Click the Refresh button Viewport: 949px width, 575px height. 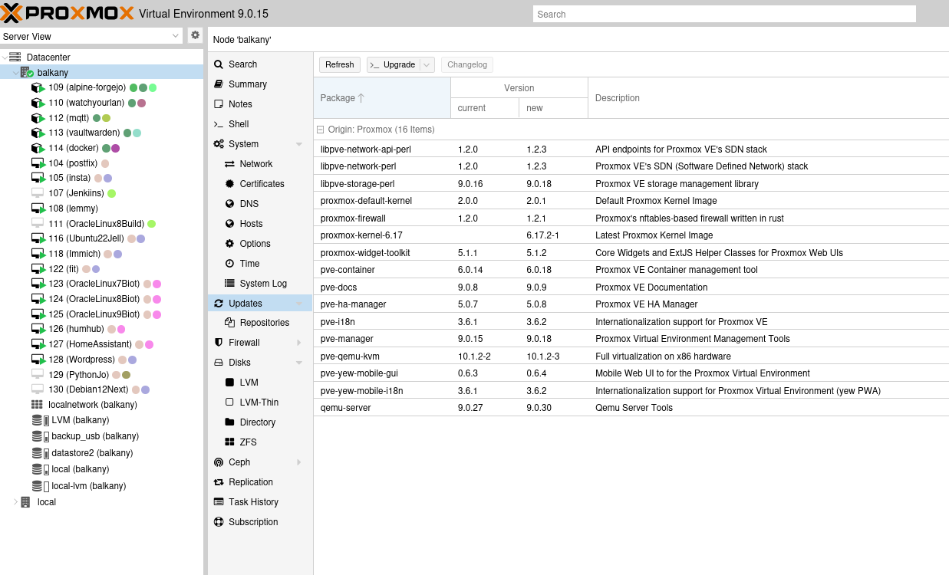339,65
